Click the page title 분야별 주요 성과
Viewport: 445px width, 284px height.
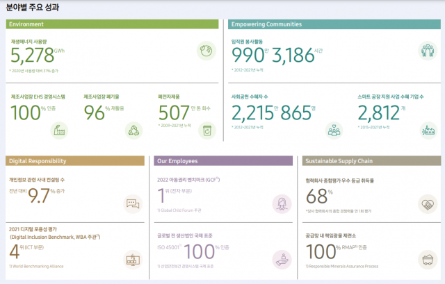(33, 8)
